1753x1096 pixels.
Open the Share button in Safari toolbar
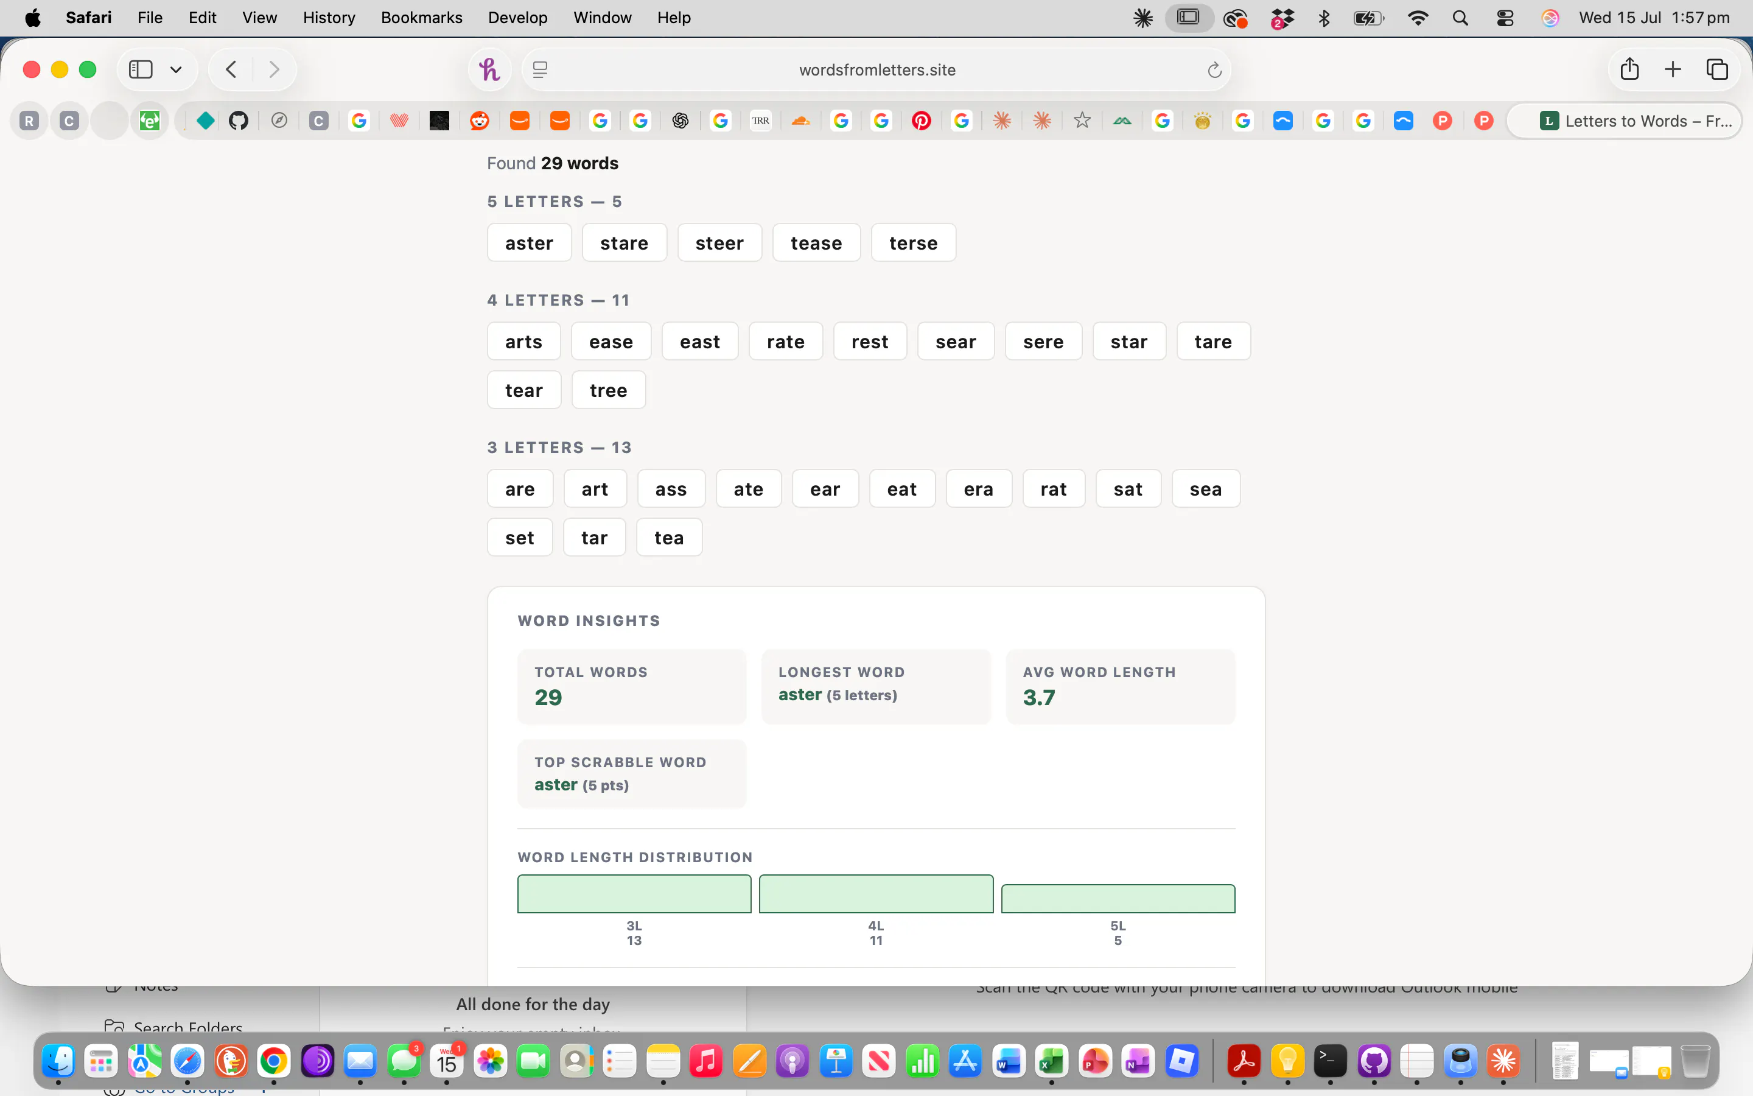[1630, 69]
